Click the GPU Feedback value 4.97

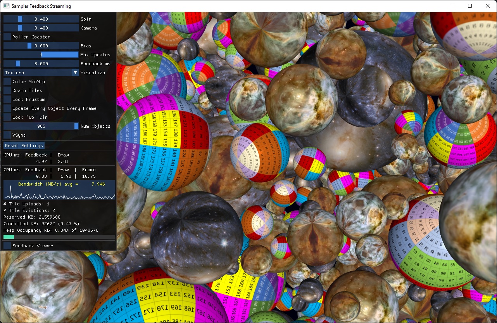[x=41, y=161]
